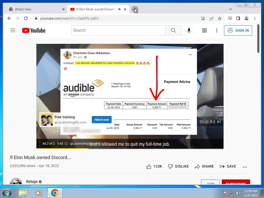This screenshot has height=198, width=264.
Task: Open the tab search dropdown chevron
Action: pos(230,9)
